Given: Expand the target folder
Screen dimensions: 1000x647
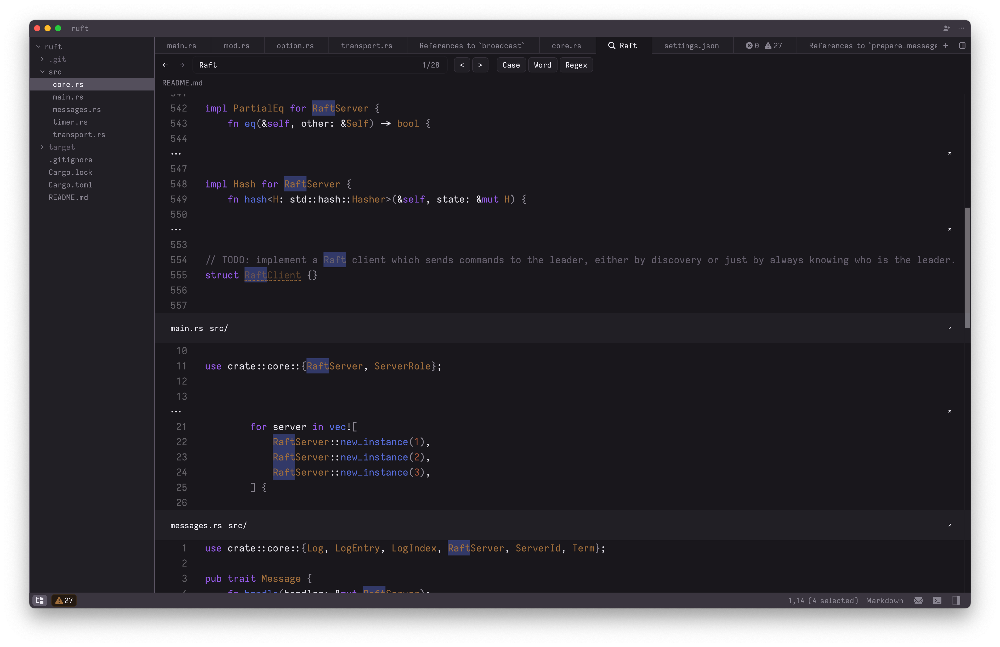Looking at the screenshot, I should point(42,147).
